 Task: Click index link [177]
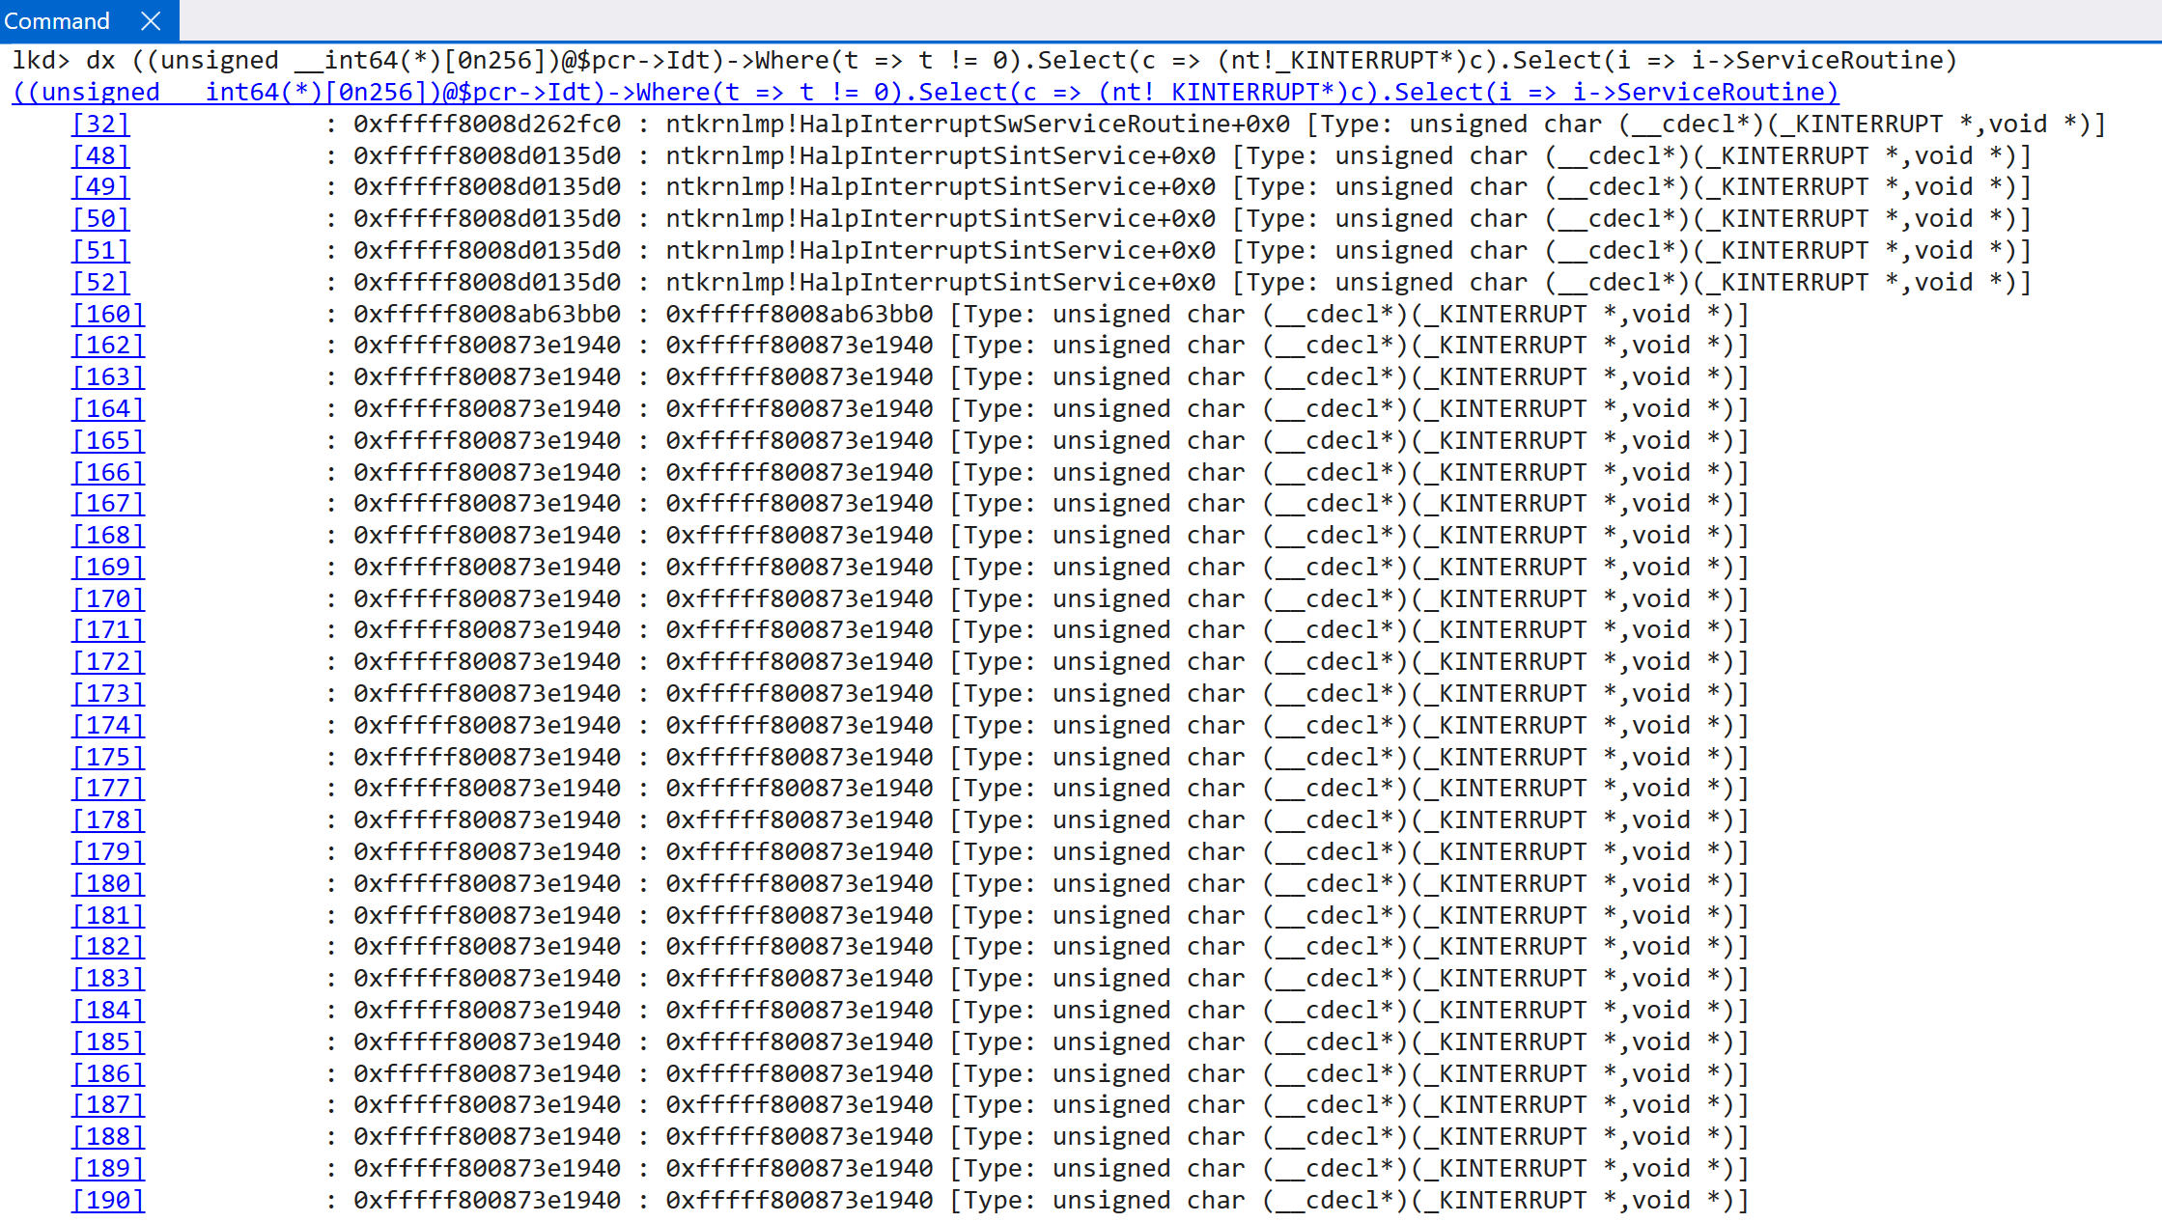tap(108, 788)
